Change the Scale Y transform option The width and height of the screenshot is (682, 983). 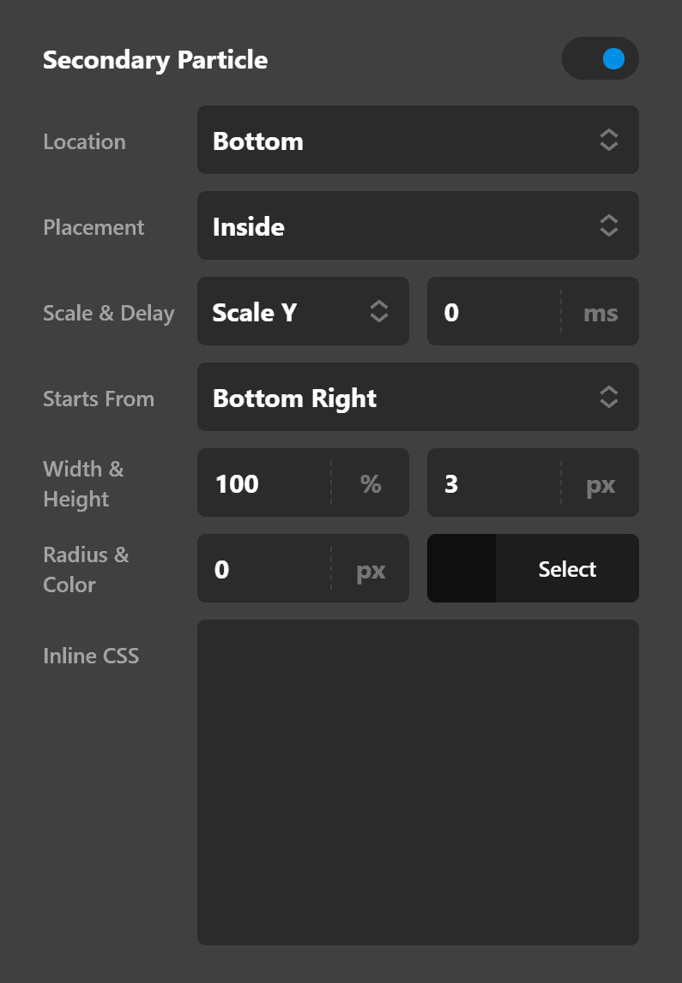coord(292,311)
